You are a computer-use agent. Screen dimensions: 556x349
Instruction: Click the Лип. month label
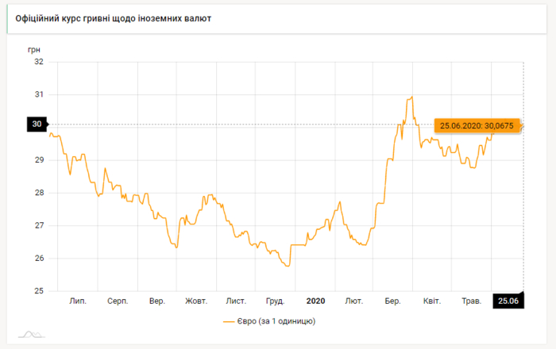(x=79, y=301)
